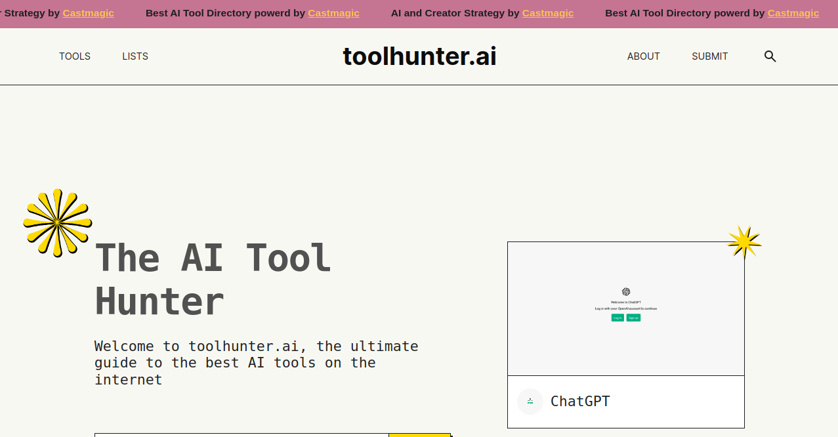Click the small ChatGPT logo icon beside the card title
Viewport: 838px width, 437px height.
click(x=530, y=402)
